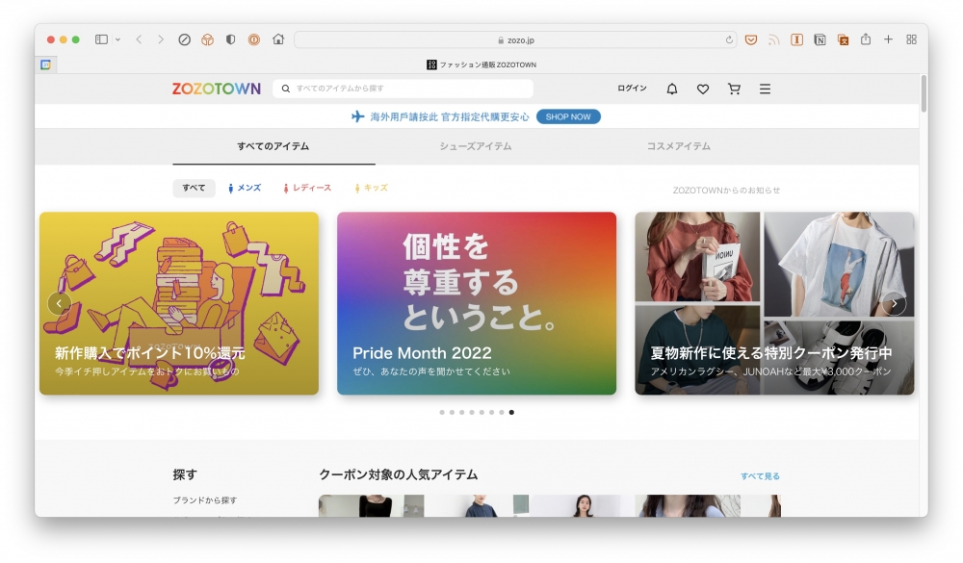Open the Pride Month 2022 banner
Screen dimensions: 963x563
pyautogui.click(x=477, y=303)
